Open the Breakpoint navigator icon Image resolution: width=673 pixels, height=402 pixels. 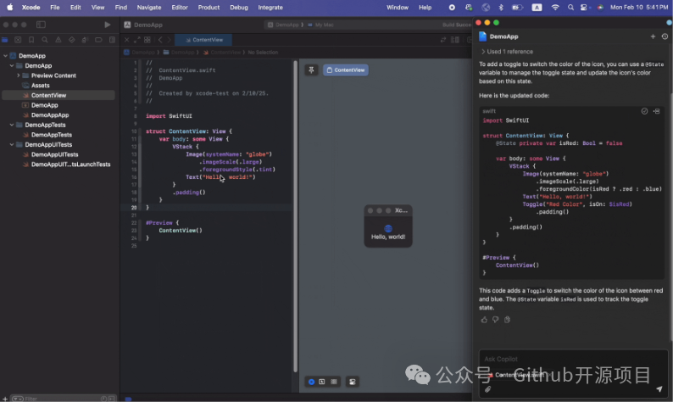point(98,40)
